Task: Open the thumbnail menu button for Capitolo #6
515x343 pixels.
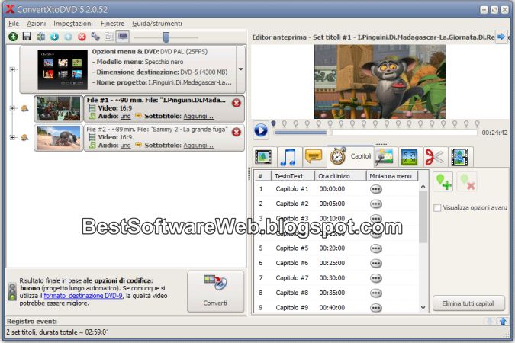Action: [376, 263]
